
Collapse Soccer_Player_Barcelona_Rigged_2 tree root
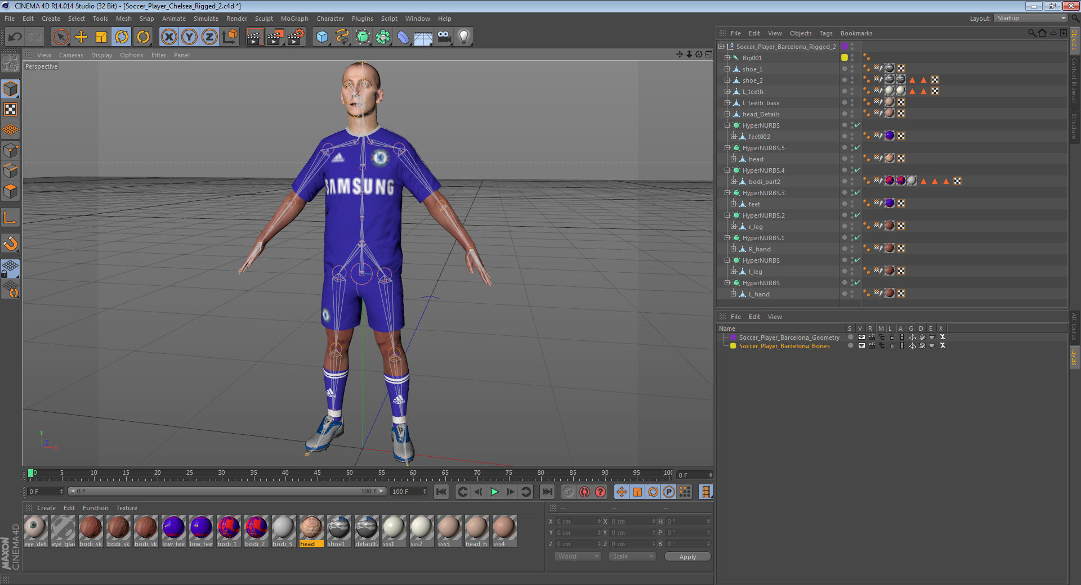click(721, 47)
